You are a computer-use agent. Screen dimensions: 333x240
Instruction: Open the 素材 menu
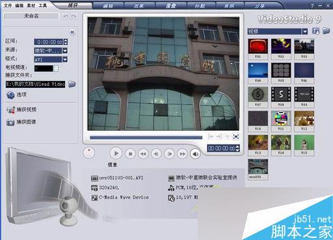(x=31, y=5)
